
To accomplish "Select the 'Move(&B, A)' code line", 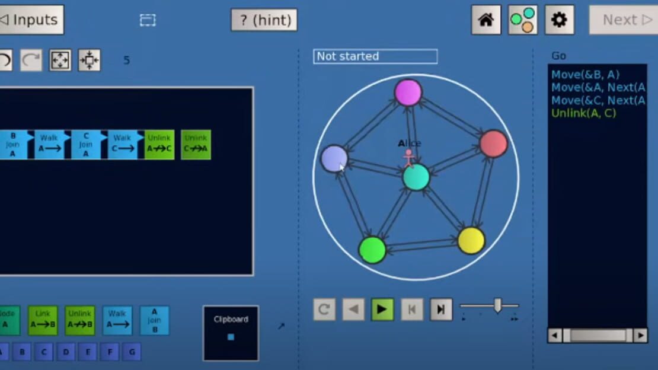I will 585,75.
